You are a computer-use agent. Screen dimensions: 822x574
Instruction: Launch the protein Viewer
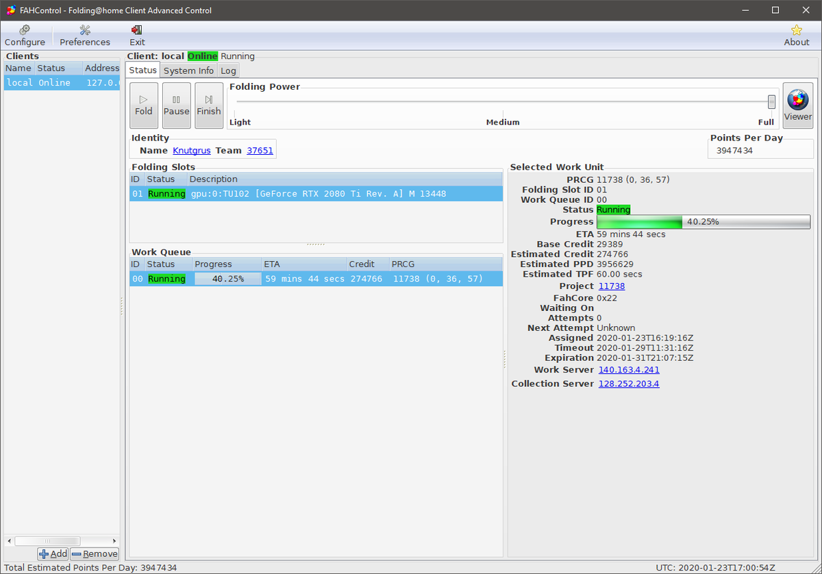pos(797,105)
